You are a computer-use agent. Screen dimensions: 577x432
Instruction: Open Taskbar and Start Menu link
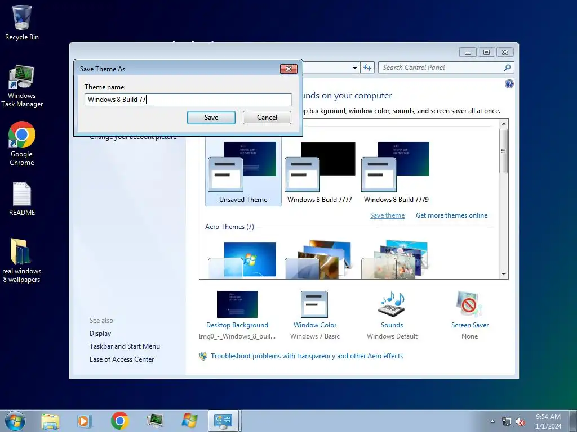click(125, 346)
